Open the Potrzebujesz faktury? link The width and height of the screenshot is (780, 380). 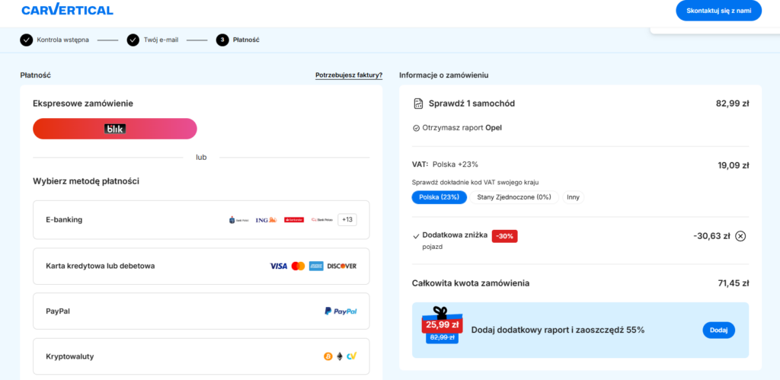349,75
